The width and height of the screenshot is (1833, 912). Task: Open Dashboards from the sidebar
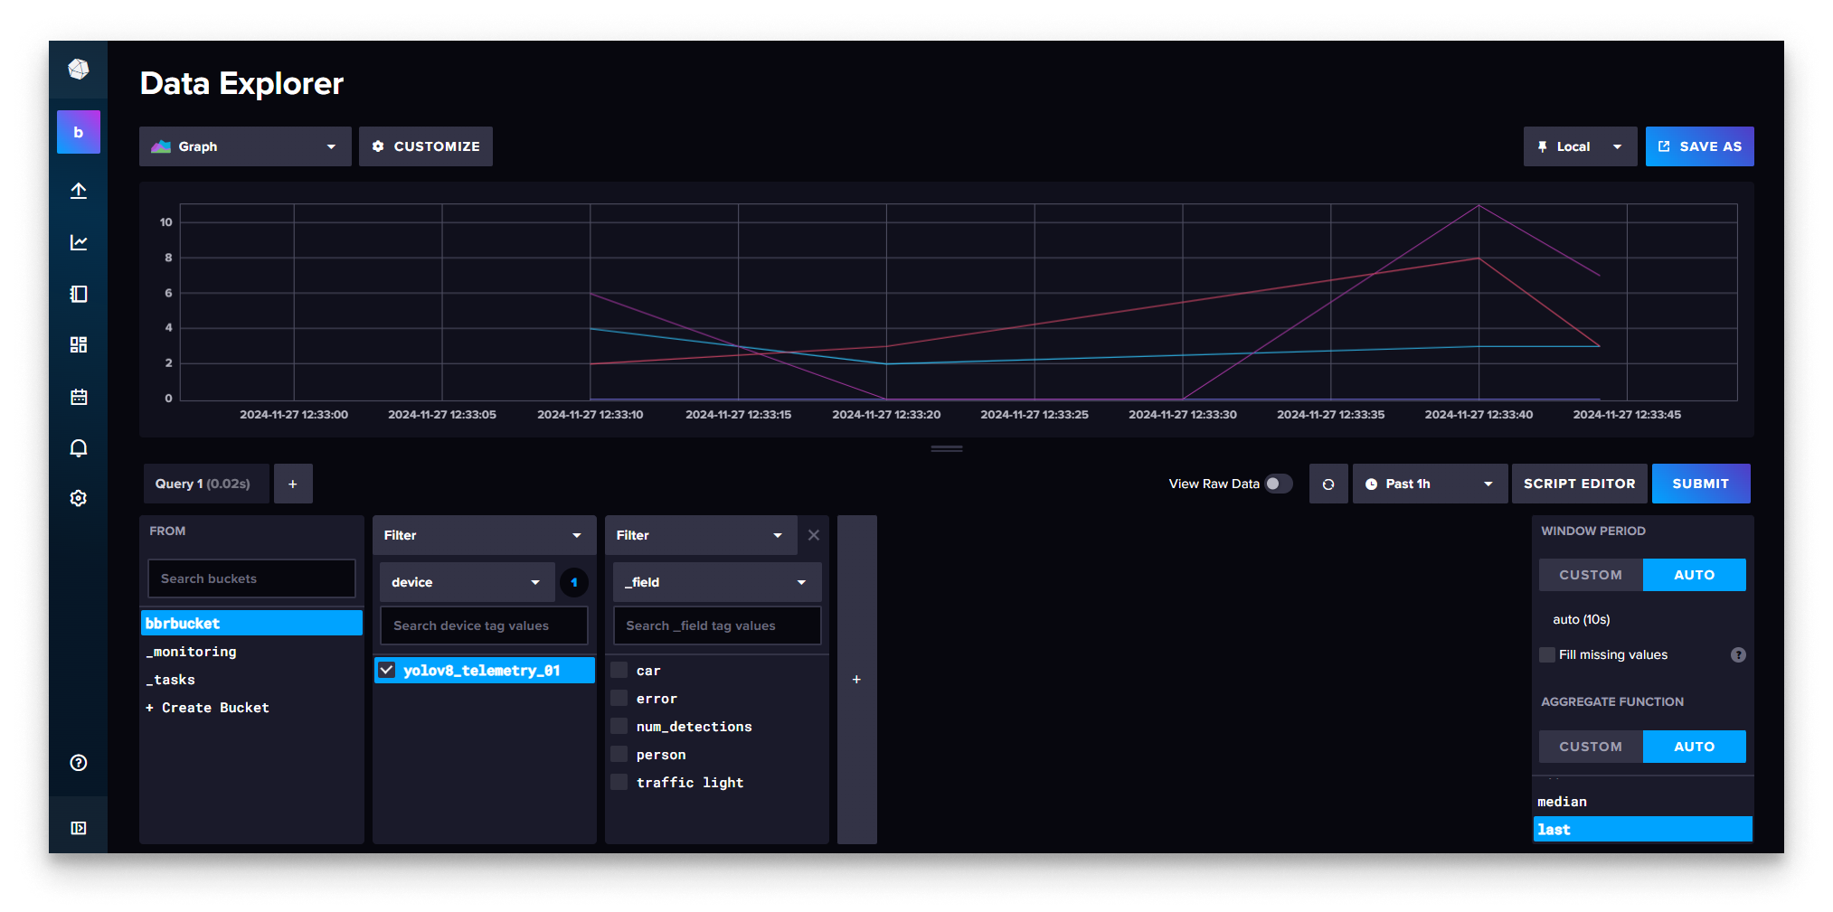point(78,344)
